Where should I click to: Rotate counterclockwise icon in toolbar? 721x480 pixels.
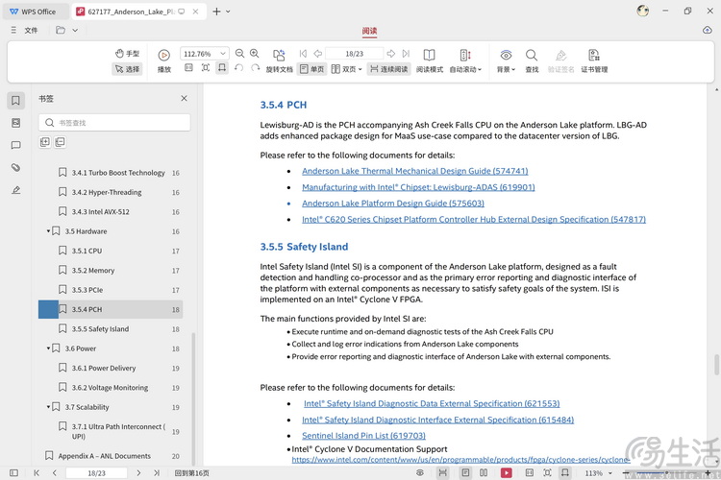(x=238, y=68)
